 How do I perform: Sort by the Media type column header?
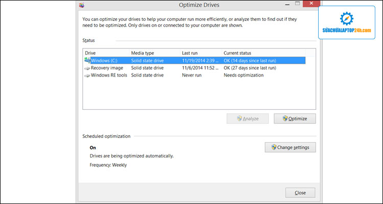[142, 53]
